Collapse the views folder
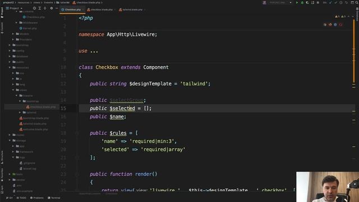The image size is (359, 202). tap(13, 90)
